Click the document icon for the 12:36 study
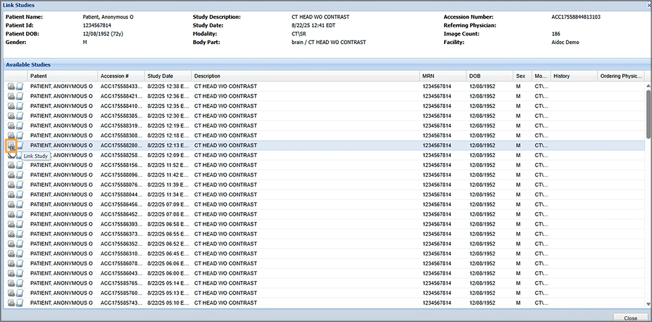The image size is (652, 322). [19, 96]
